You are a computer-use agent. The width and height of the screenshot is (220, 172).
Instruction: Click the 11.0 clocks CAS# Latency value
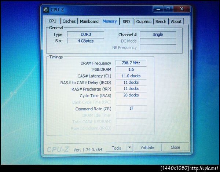tap(131, 76)
